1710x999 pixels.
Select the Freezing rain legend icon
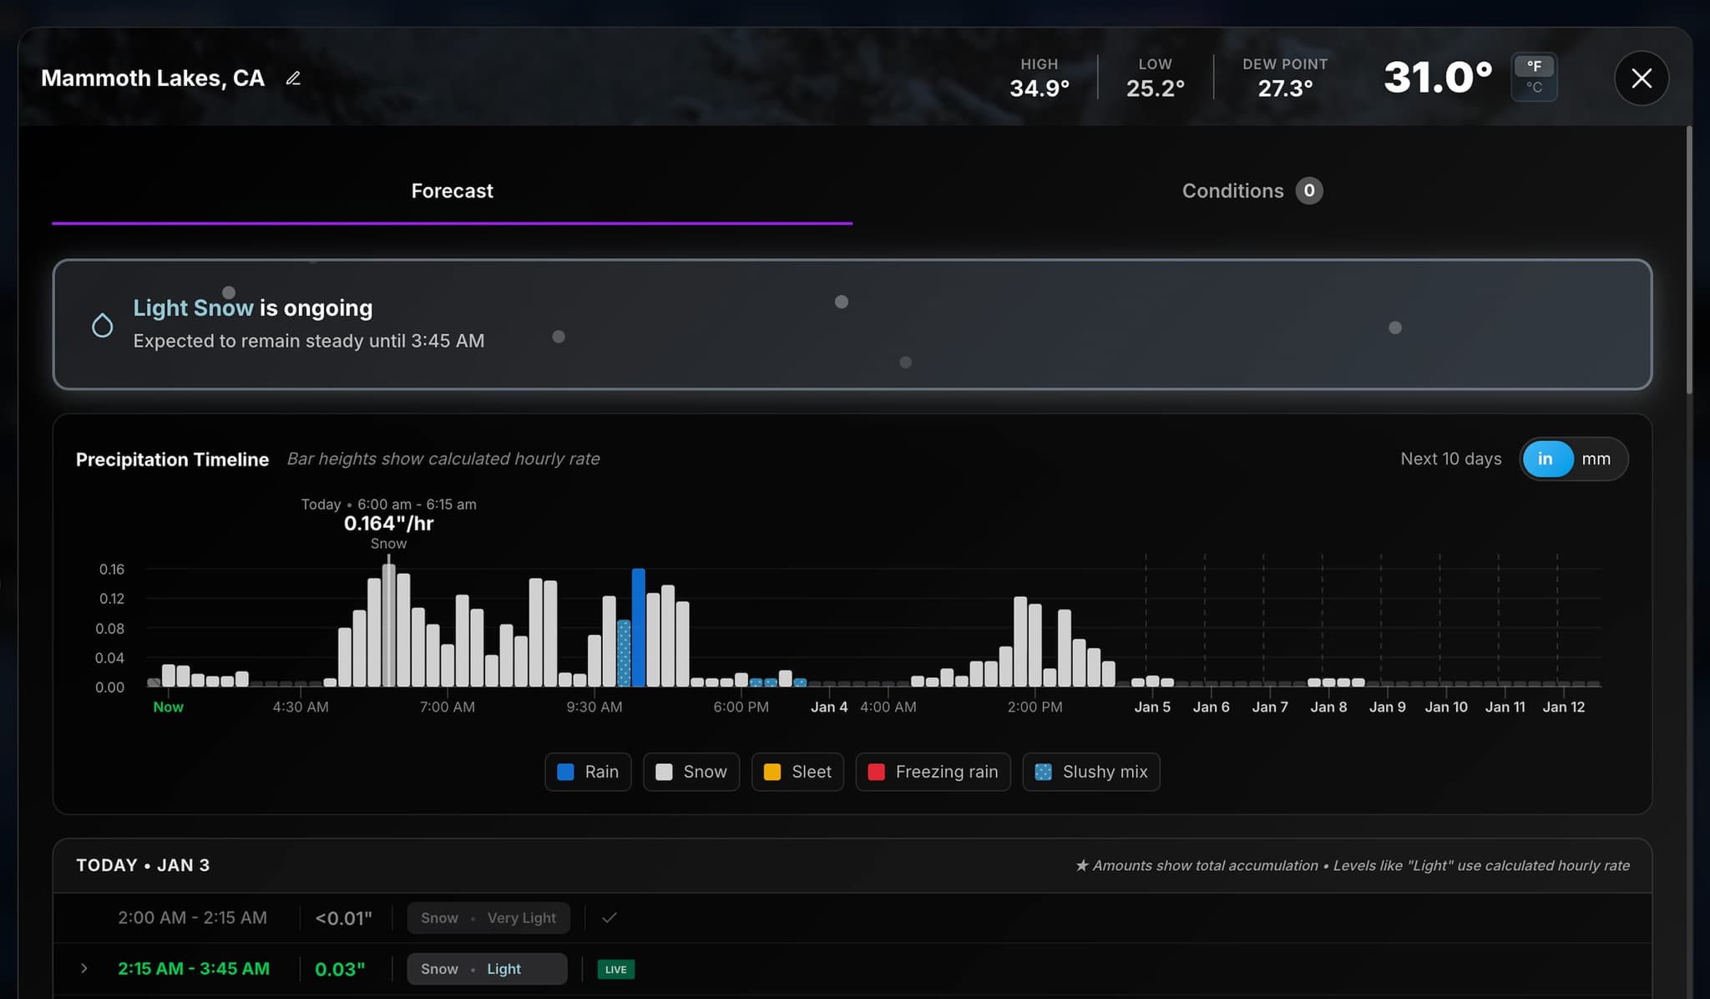[x=876, y=772]
